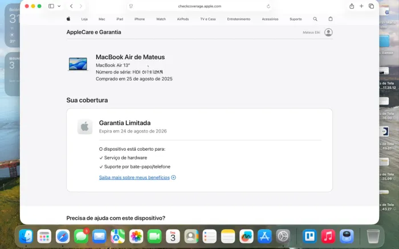Toggle the Safari sidebar button

(51, 6)
